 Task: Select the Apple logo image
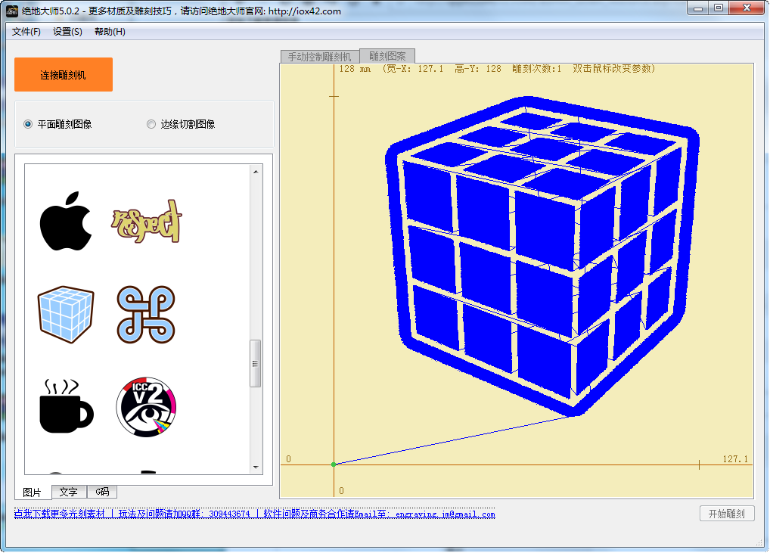tap(66, 221)
